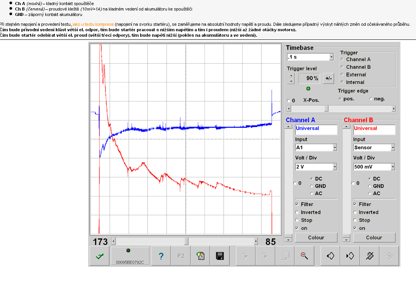Click the crossed-out diamond icon
This screenshot has height=282, width=416.
tap(370, 256)
